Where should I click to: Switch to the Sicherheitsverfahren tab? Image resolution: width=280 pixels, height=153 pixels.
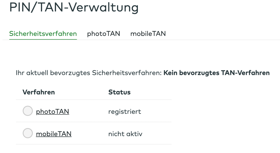[43, 34]
